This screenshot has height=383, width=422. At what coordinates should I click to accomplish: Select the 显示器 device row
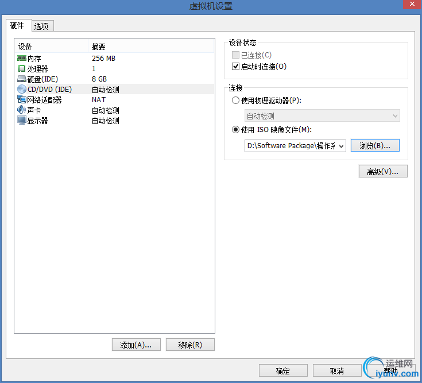[x=115, y=121]
